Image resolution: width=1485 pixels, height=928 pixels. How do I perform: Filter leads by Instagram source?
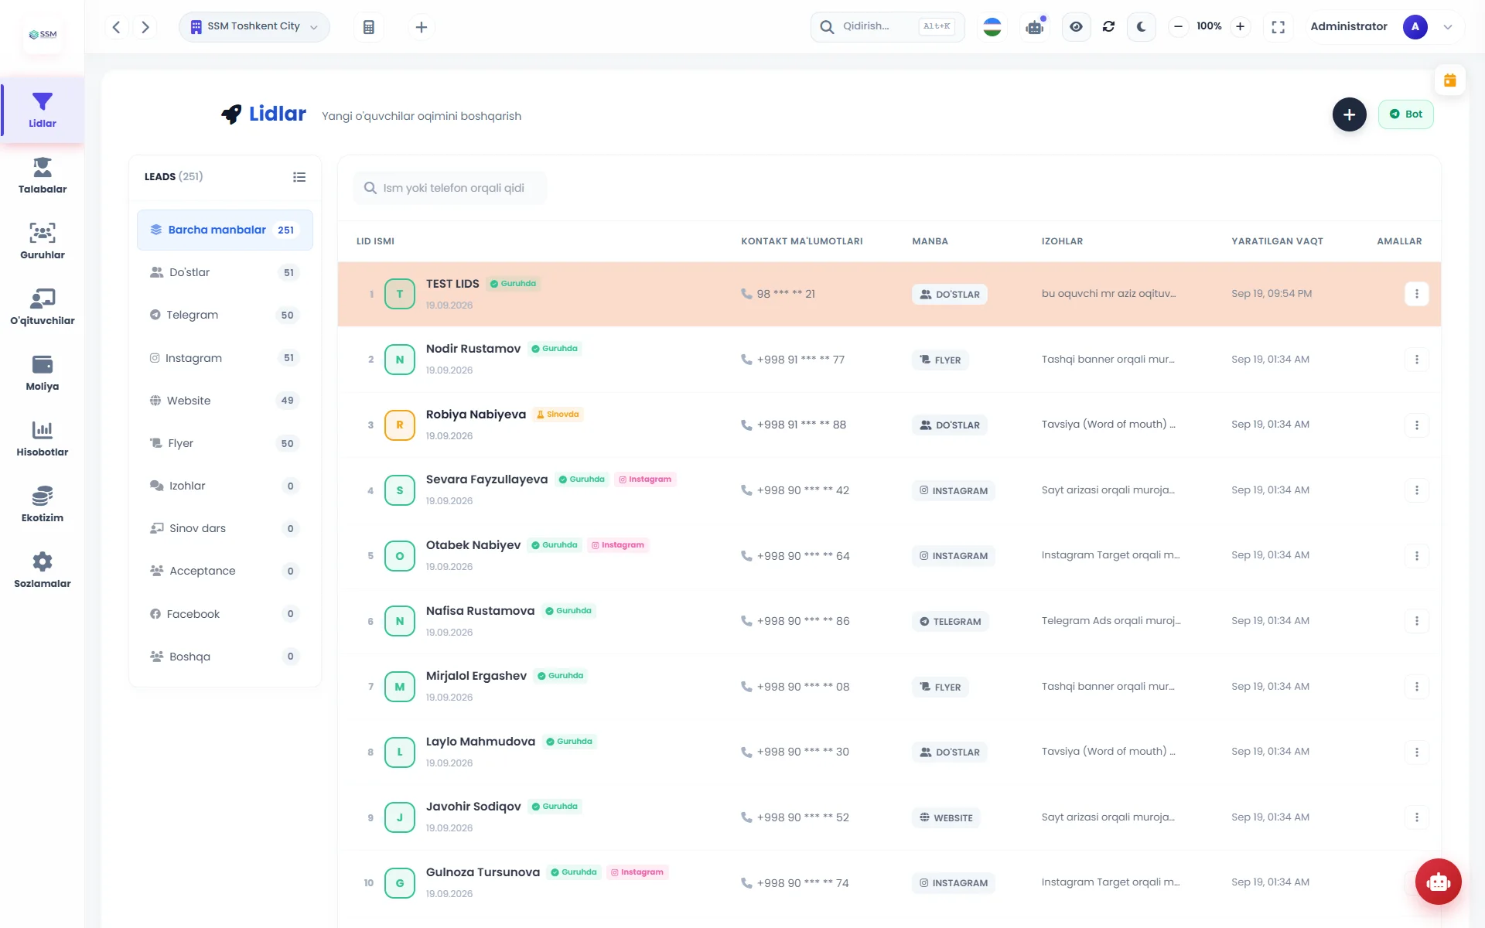(x=225, y=358)
